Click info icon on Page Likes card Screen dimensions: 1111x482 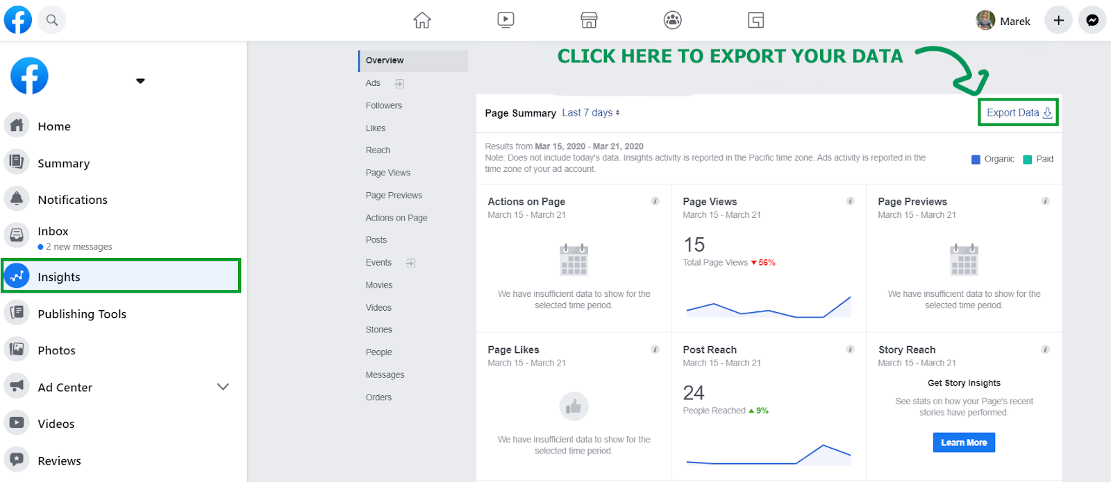click(x=655, y=350)
